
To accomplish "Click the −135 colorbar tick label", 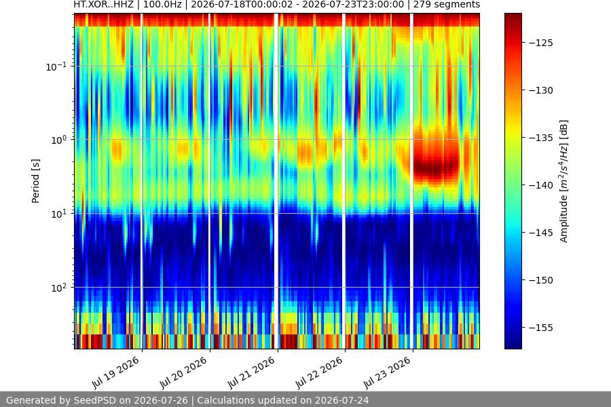I will tap(541, 138).
